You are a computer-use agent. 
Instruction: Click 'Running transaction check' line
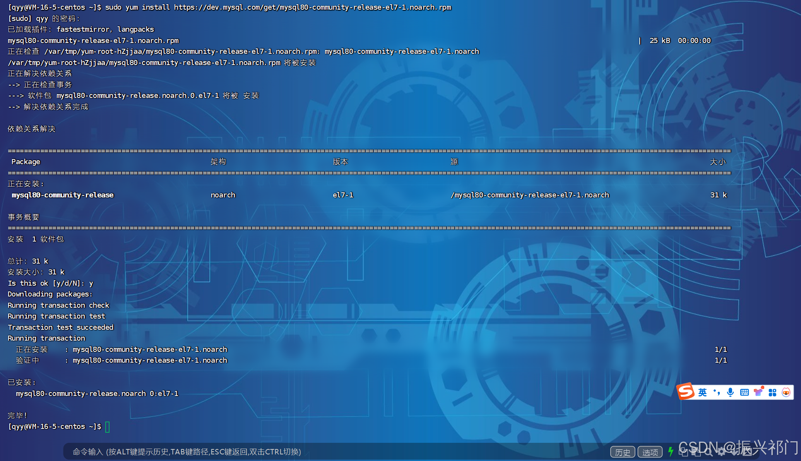point(58,305)
